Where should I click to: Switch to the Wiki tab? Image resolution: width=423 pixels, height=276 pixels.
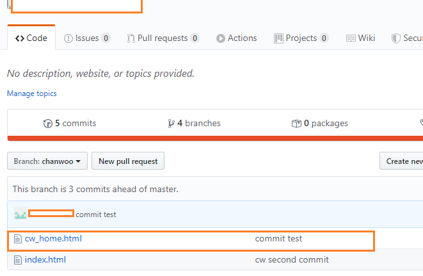(x=360, y=38)
